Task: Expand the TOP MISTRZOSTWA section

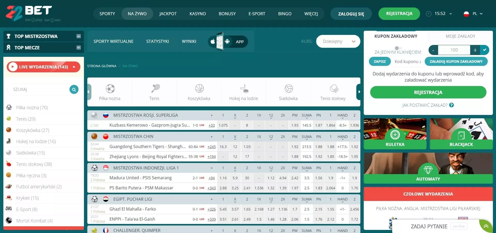Action: click(x=79, y=36)
